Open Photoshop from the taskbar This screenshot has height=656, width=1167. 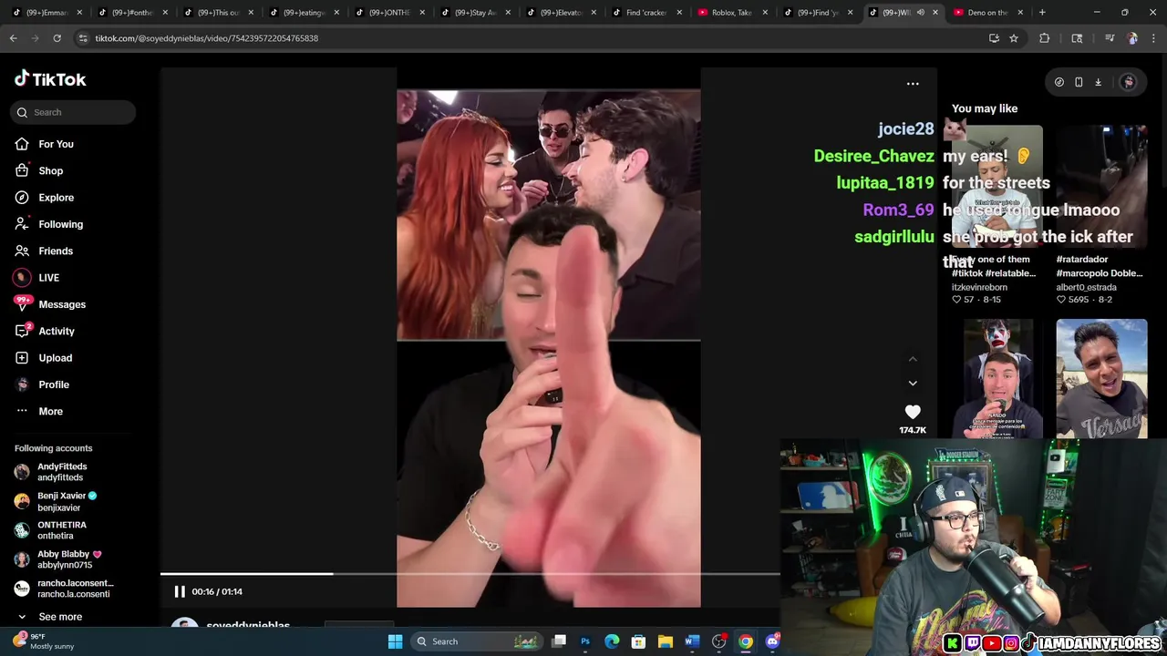click(585, 641)
